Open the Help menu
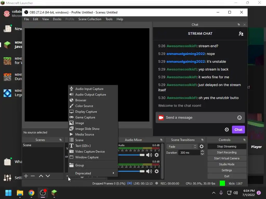266x199 pixels. click(x=120, y=19)
